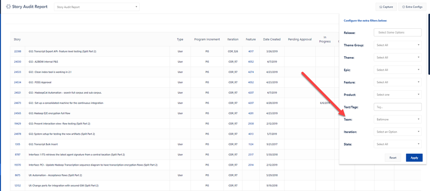Open Extra Configs panel button
The image size is (430, 191).
click(412, 7)
